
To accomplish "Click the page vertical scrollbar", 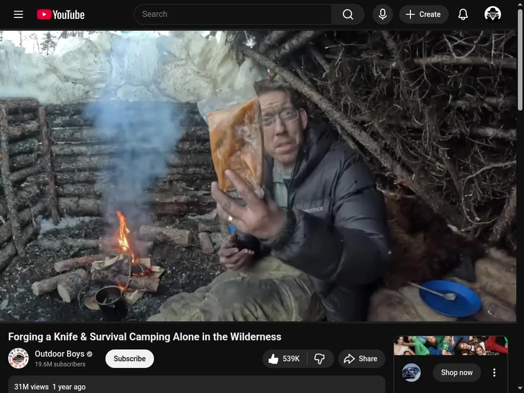I will click(x=520, y=60).
